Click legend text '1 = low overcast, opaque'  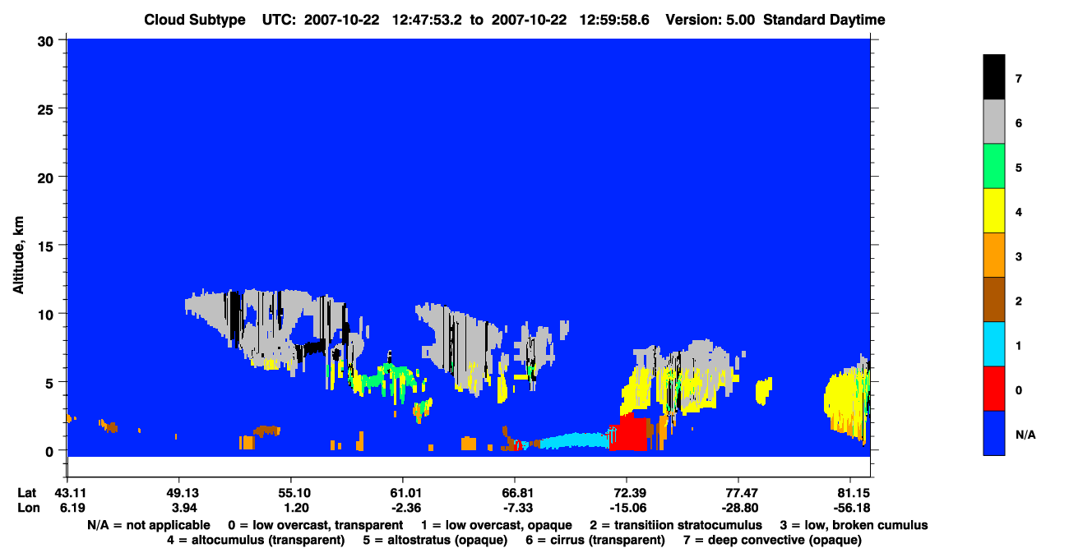pos(497,525)
